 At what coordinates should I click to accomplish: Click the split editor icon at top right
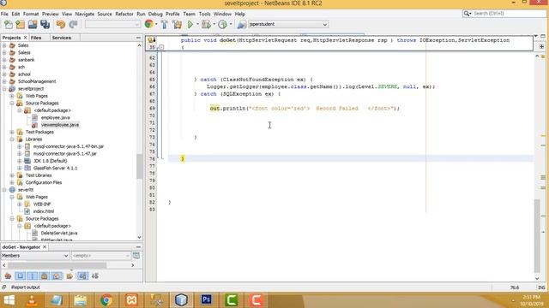541,46
